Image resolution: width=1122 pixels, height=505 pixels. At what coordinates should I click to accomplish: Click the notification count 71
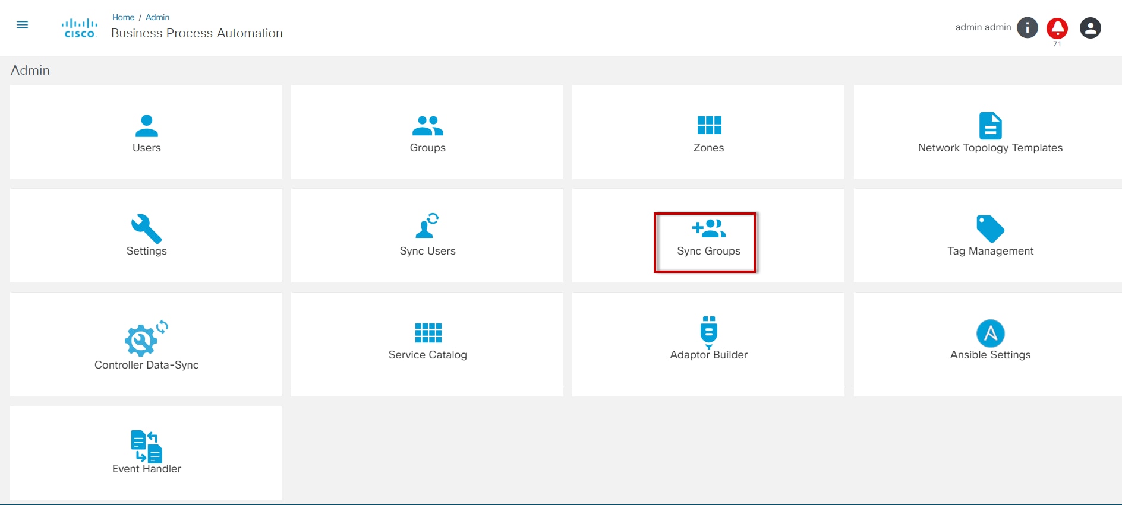tap(1057, 44)
